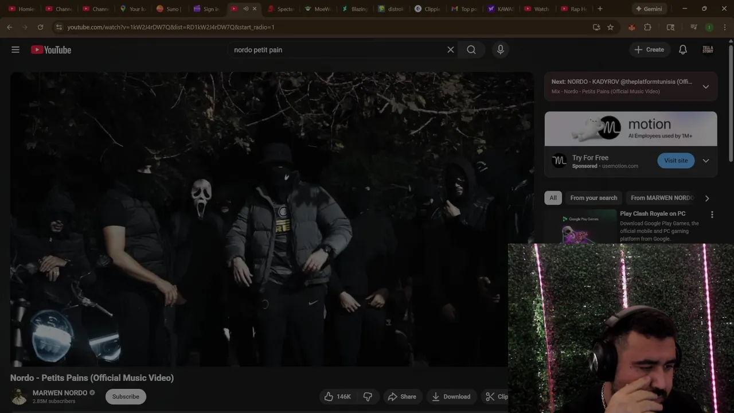Go back with browser back arrow
The width and height of the screenshot is (734, 413).
[10, 27]
